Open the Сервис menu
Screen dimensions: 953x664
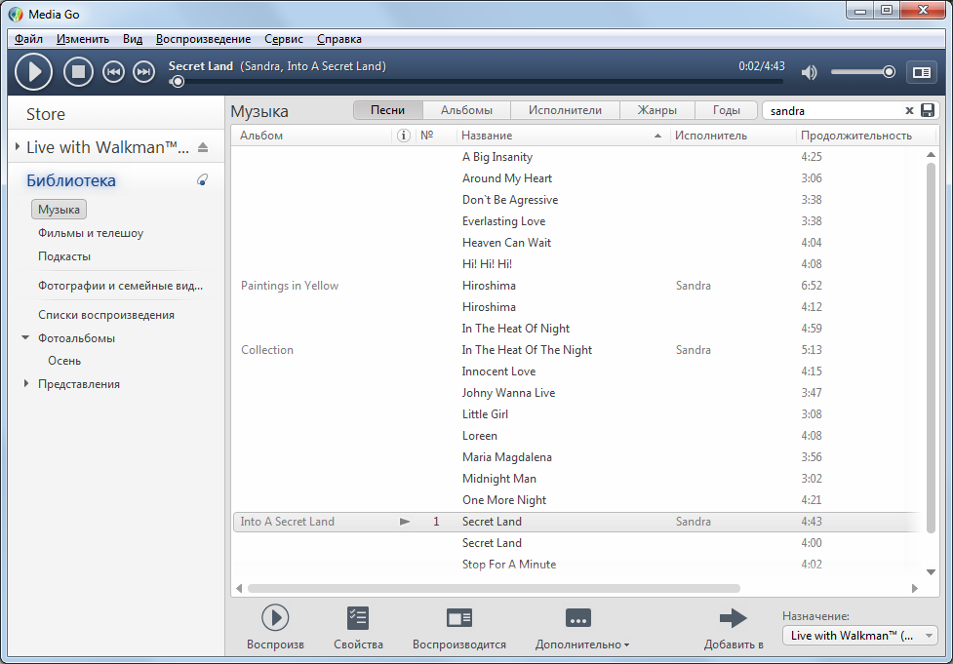tap(284, 39)
